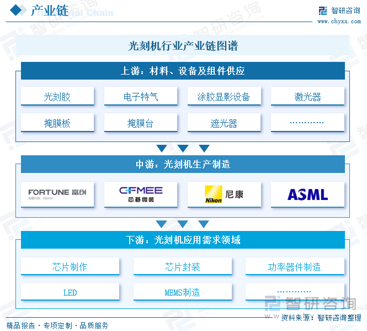Viewport: 367px width, 331px height.
Task: Click the 产业链 heading text
Action: 50,10
